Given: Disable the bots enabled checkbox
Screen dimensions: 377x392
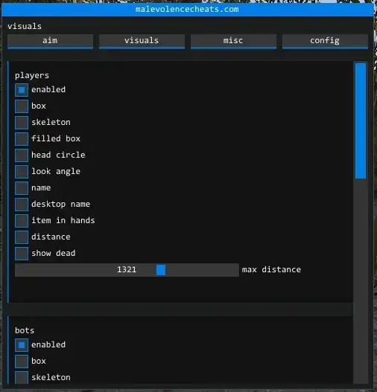Looking at the screenshot, I should (22, 345).
